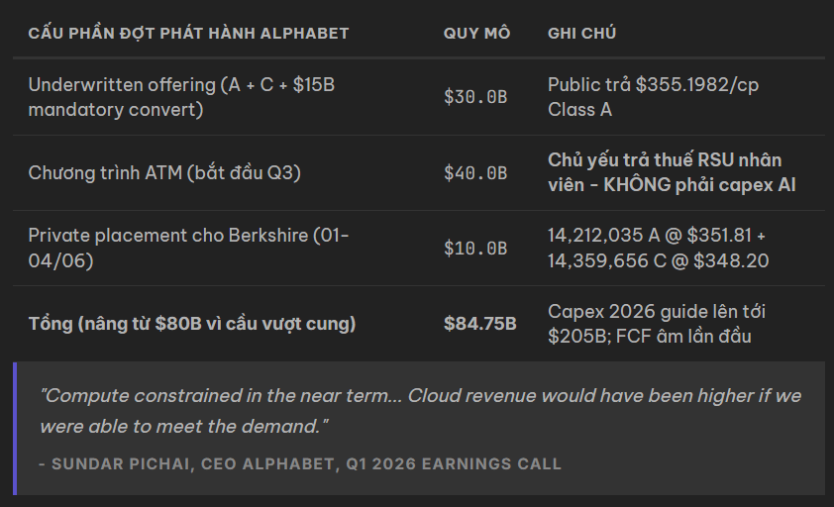The height and width of the screenshot is (507, 834).
Task: Select the Chương trình ATM row label
Action: pyautogui.click(x=164, y=173)
